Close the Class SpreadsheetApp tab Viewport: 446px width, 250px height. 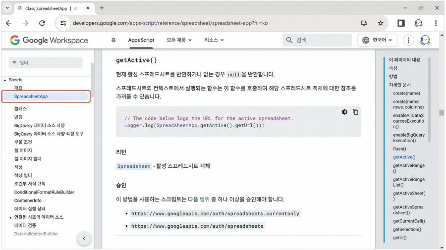88,8
